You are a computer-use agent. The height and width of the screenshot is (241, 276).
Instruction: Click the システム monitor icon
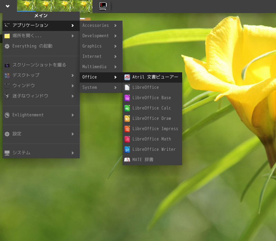[7, 153]
